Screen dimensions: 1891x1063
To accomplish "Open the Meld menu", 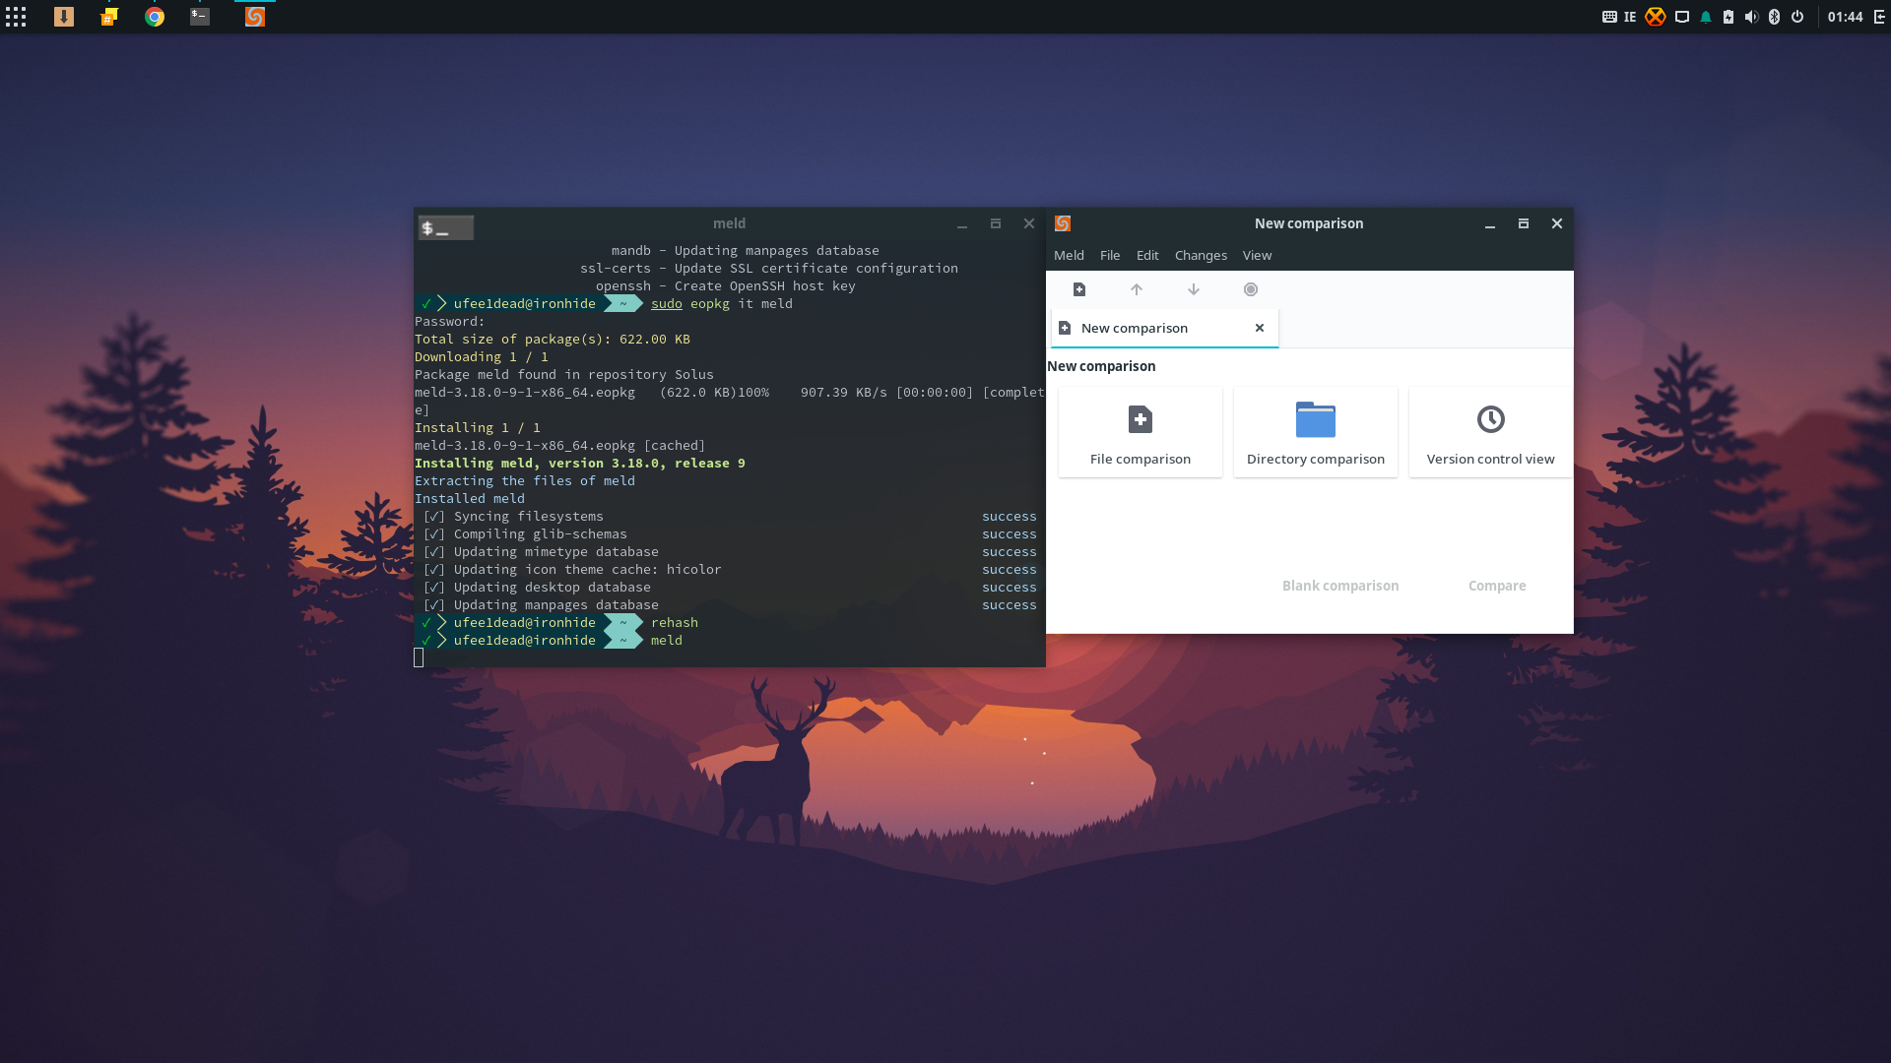I will [1069, 255].
